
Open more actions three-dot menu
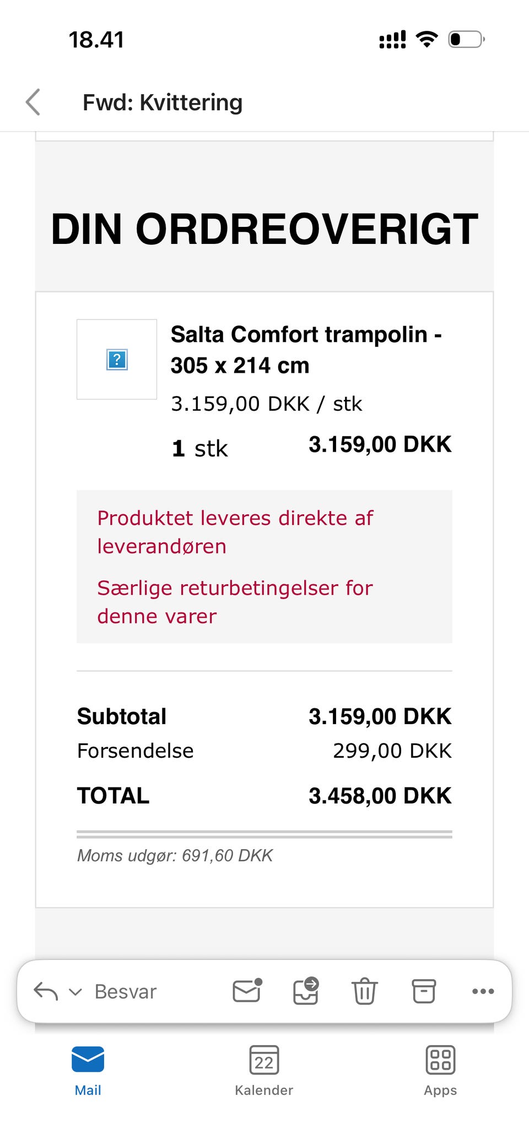(x=483, y=991)
